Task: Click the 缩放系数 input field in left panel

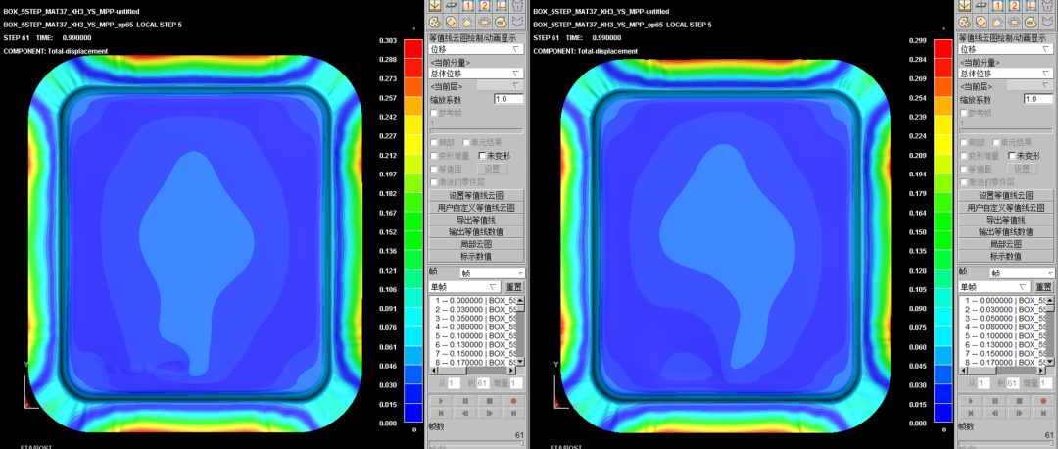Action: (509, 99)
